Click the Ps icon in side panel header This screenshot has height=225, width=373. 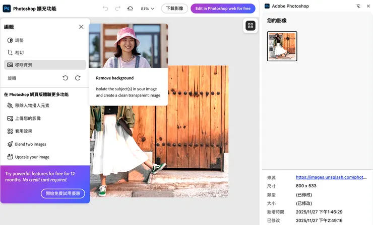(x=267, y=6)
